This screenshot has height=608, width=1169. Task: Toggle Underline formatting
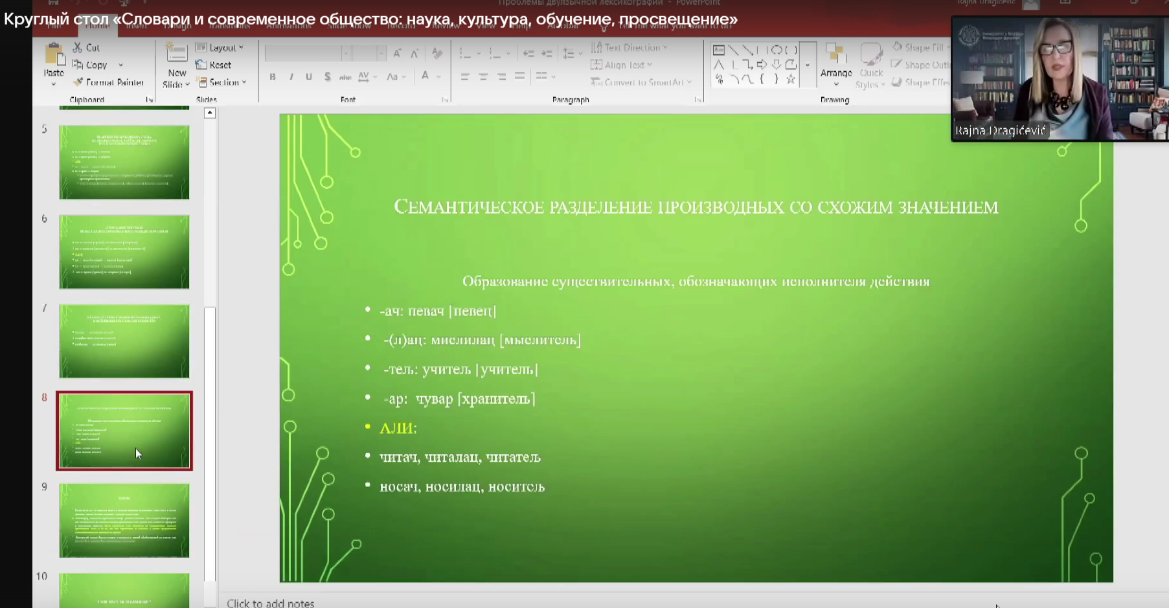309,77
